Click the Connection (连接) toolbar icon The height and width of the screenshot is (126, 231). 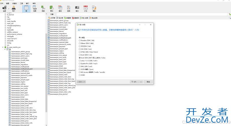pos(4,8)
